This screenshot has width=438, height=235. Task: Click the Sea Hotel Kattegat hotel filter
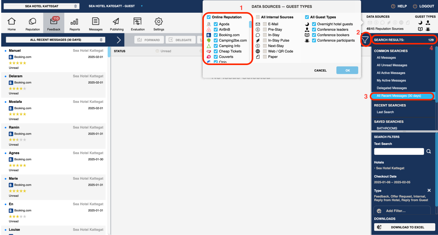(390, 168)
